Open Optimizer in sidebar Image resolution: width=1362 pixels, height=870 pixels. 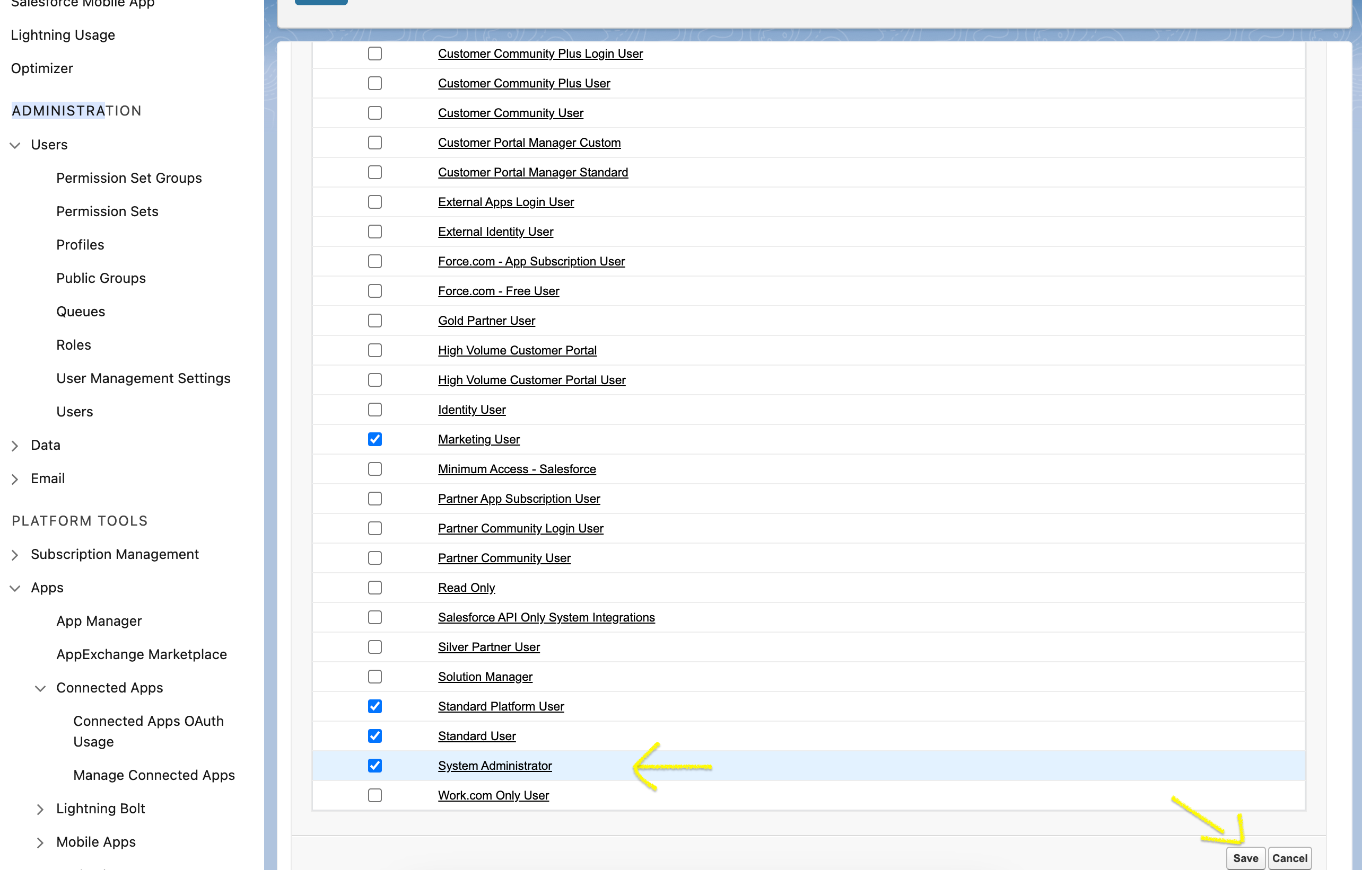tap(42, 68)
